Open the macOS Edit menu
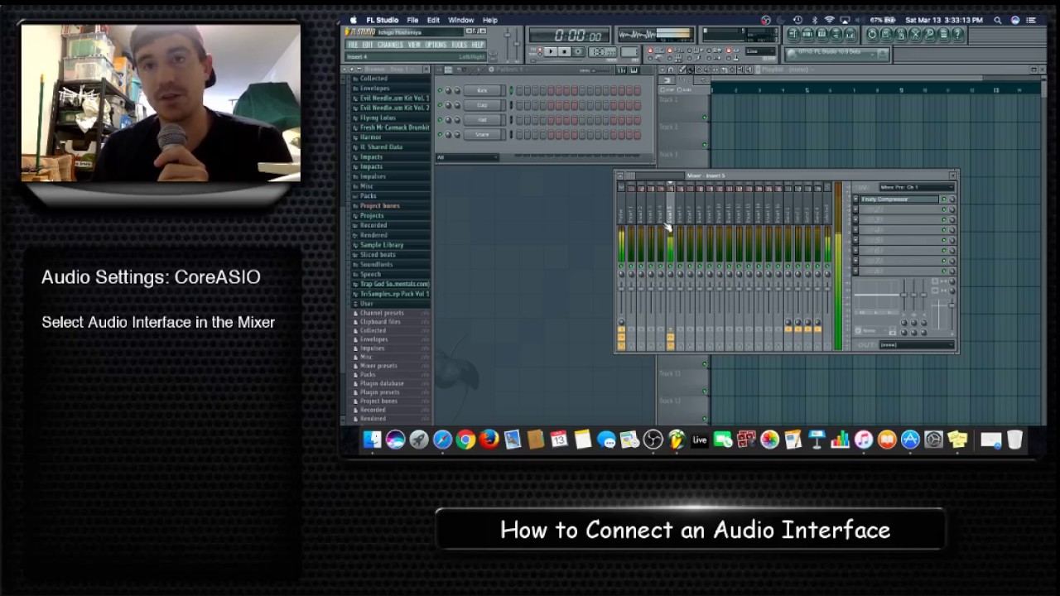Screen dimensions: 1060x596 tap(433, 20)
